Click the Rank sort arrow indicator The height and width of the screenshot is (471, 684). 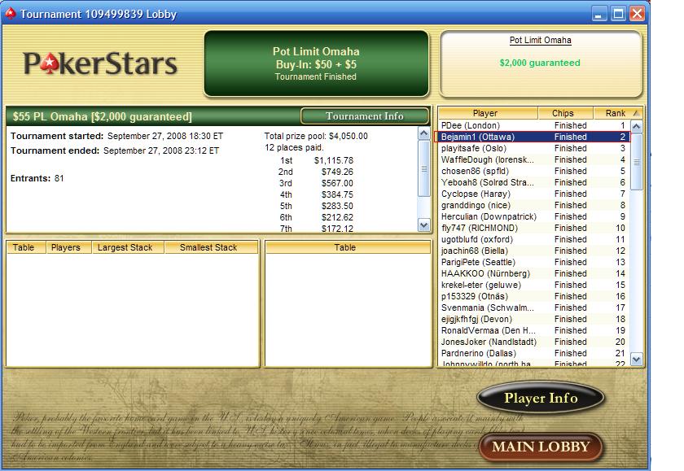[x=637, y=113]
